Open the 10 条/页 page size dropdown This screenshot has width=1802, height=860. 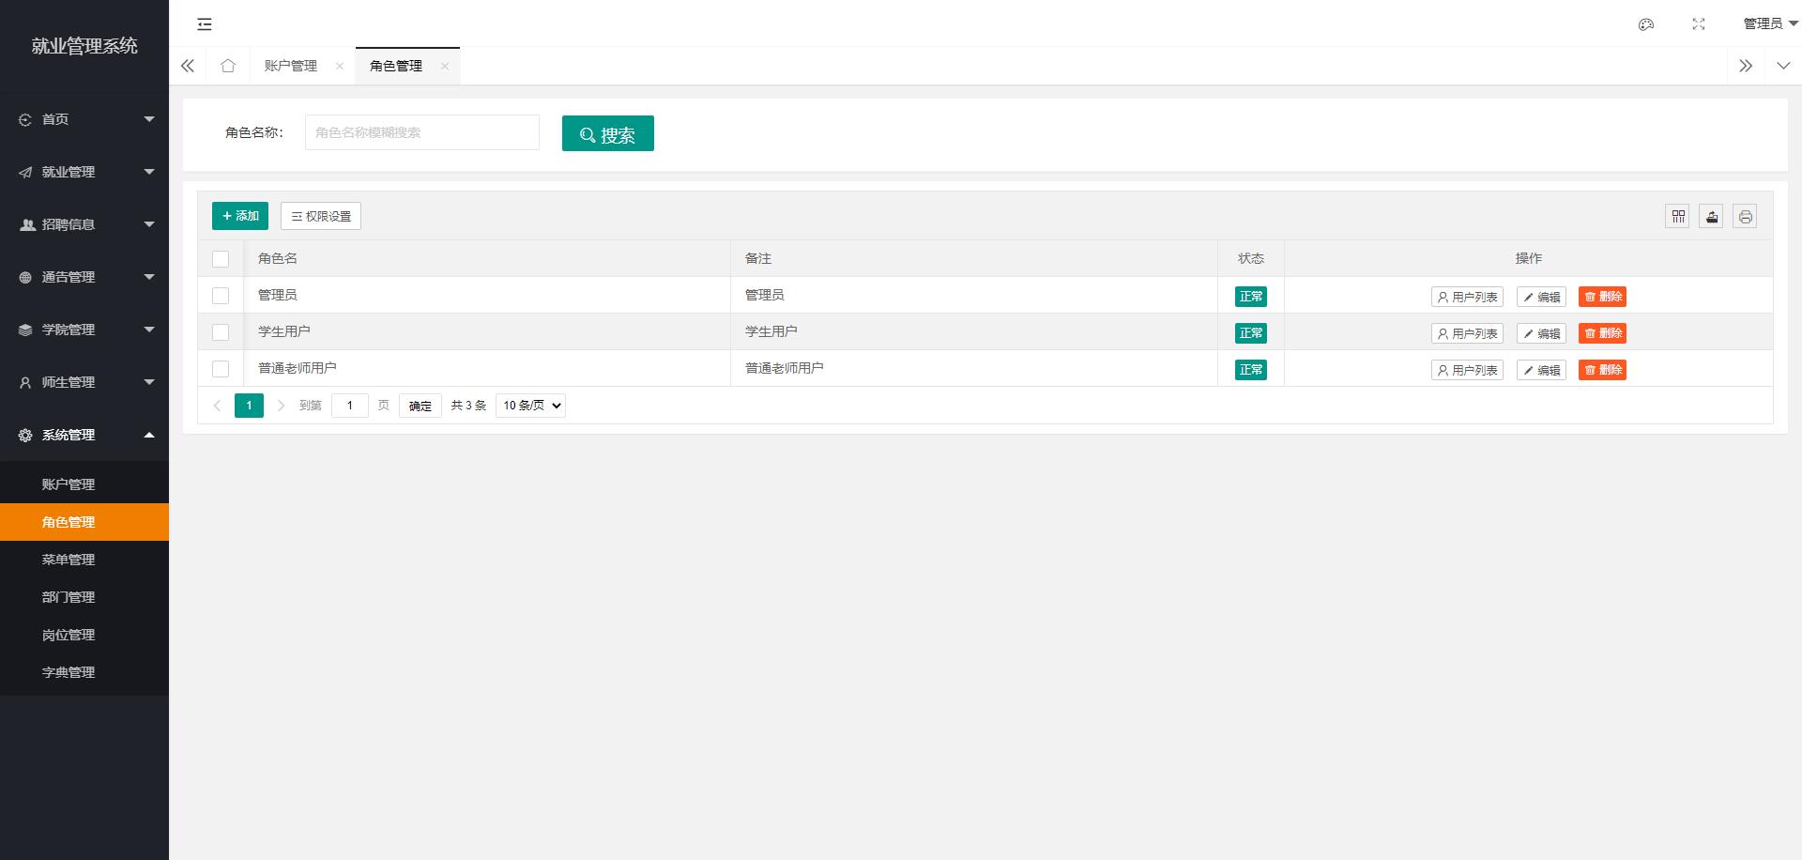pos(530,406)
